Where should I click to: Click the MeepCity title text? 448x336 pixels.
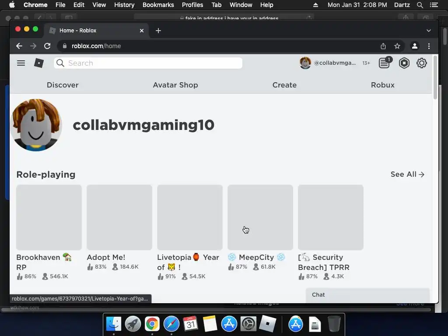coord(256,257)
